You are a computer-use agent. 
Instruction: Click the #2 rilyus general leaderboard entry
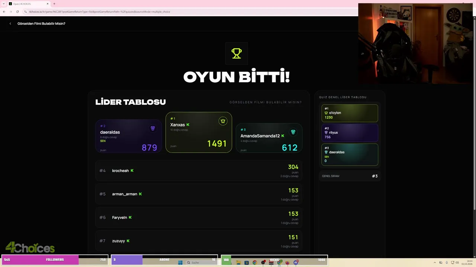(x=350, y=133)
